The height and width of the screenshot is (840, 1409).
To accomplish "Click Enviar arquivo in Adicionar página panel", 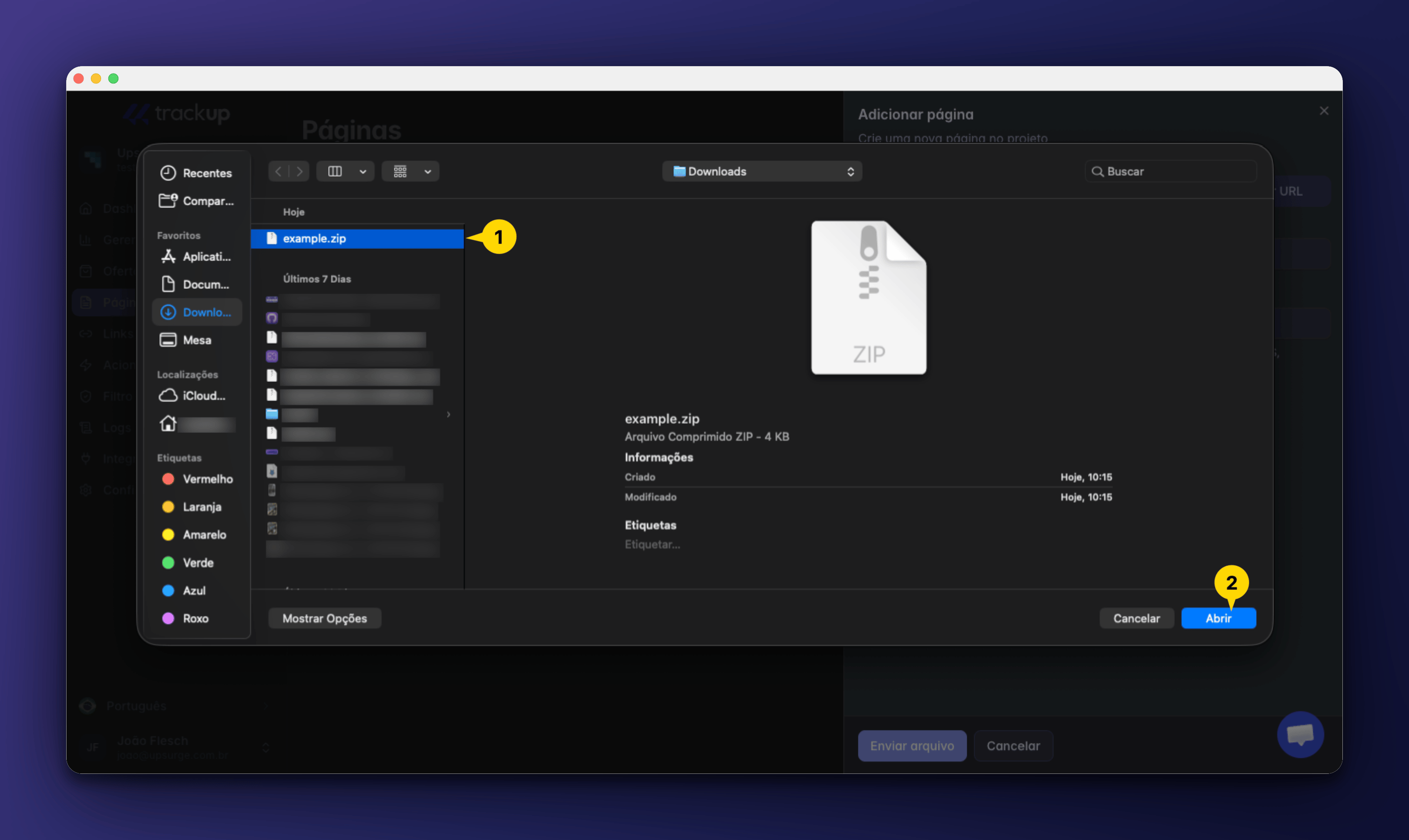I will pyautogui.click(x=912, y=746).
